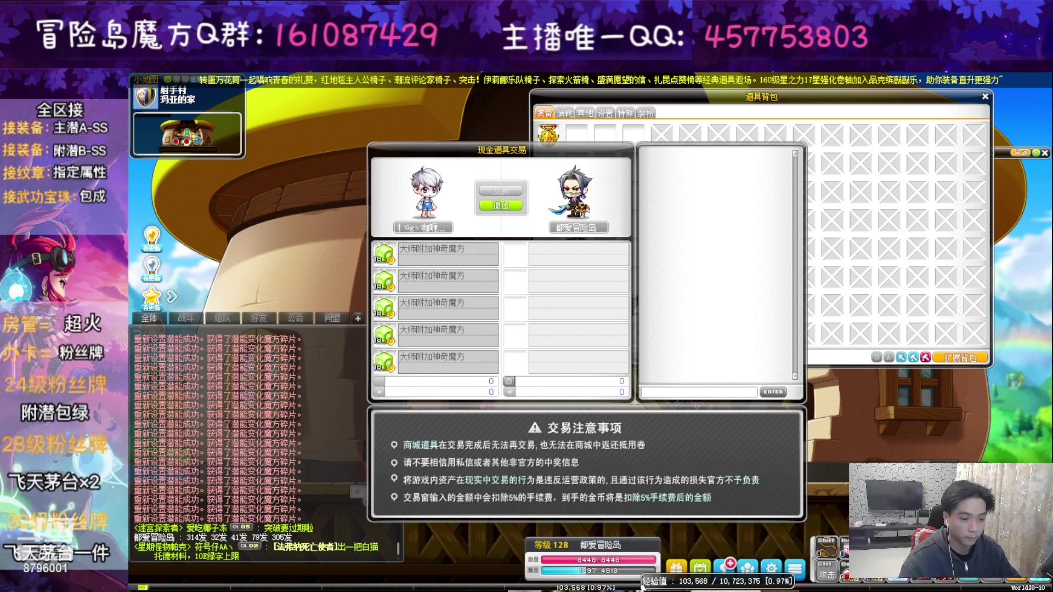
Task: Close the 道具背包 inventory window
Action: tap(985, 96)
